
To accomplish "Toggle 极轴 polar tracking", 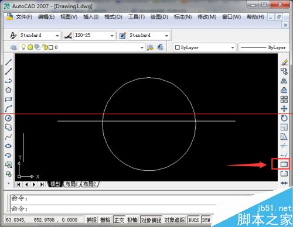I will click(132, 220).
